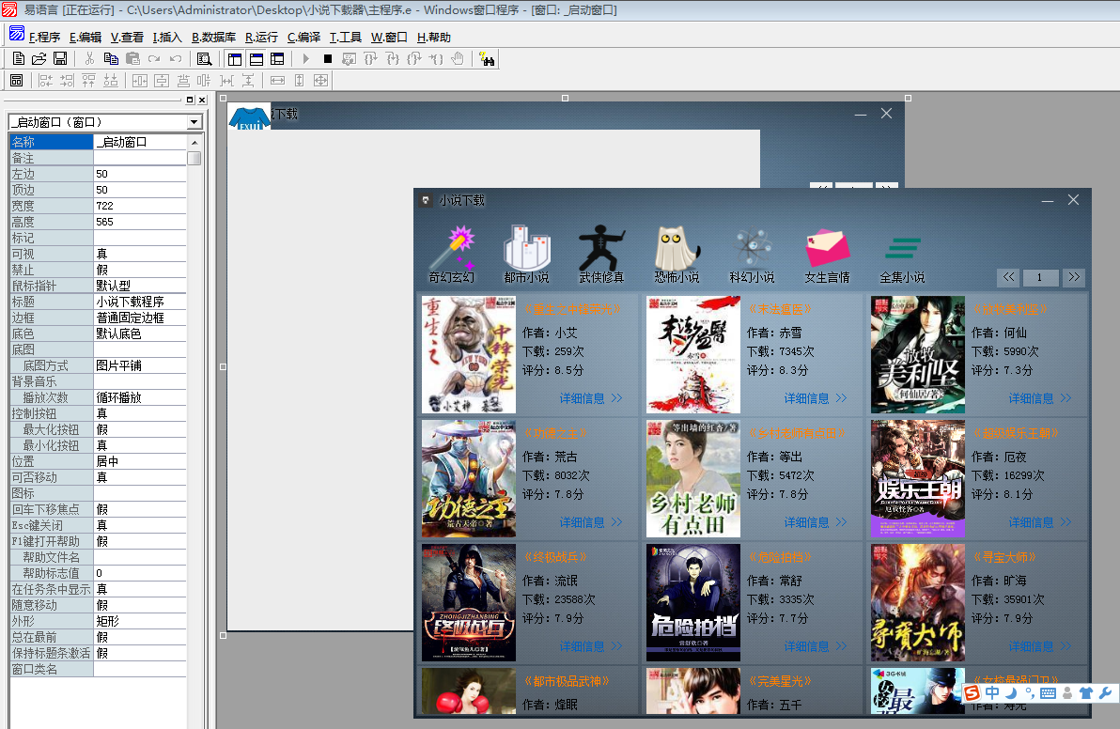Viewport: 1120px width, 729px height.
Task: Click the Sogou S input method icon
Action: click(x=972, y=692)
